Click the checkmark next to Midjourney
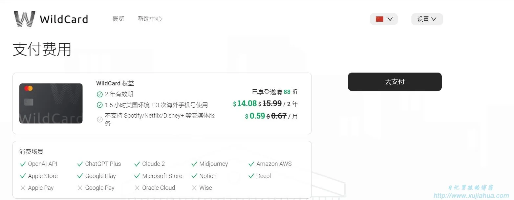This screenshot has height=200, width=514. point(194,164)
